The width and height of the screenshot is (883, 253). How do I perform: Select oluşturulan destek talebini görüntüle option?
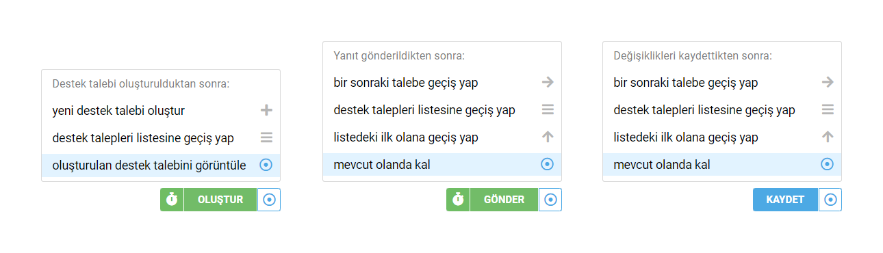tap(161, 165)
